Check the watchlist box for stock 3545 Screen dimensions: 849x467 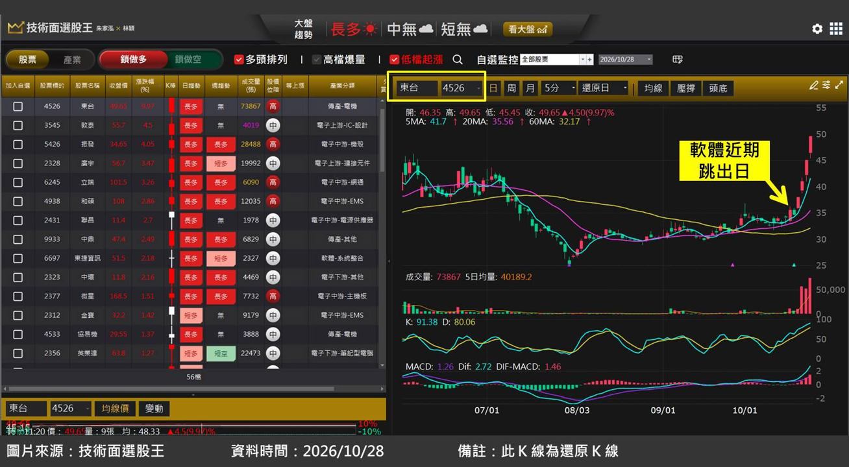(x=18, y=125)
